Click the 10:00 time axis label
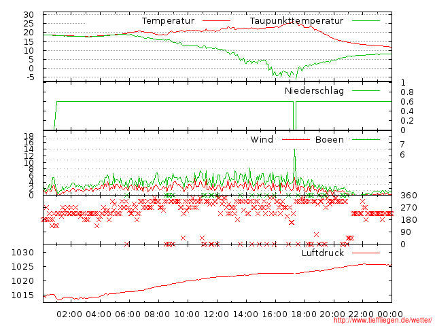Screen dimensions: 435x326 click(187, 314)
